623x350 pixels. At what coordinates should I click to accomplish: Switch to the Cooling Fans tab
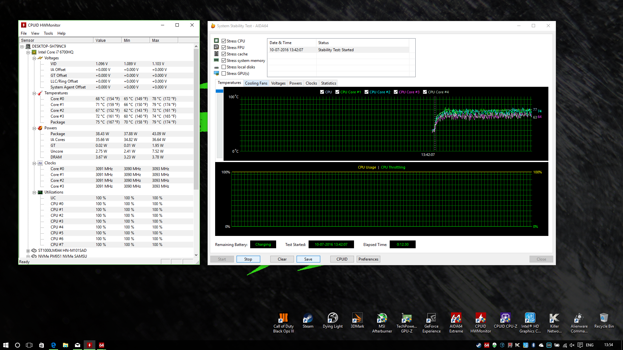(x=256, y=83)
